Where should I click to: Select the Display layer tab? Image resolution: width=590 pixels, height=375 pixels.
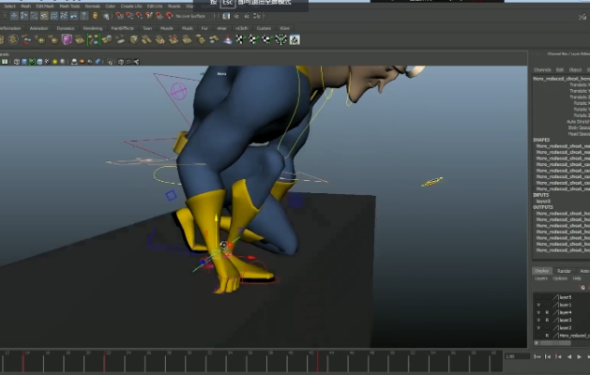[542, 271]
